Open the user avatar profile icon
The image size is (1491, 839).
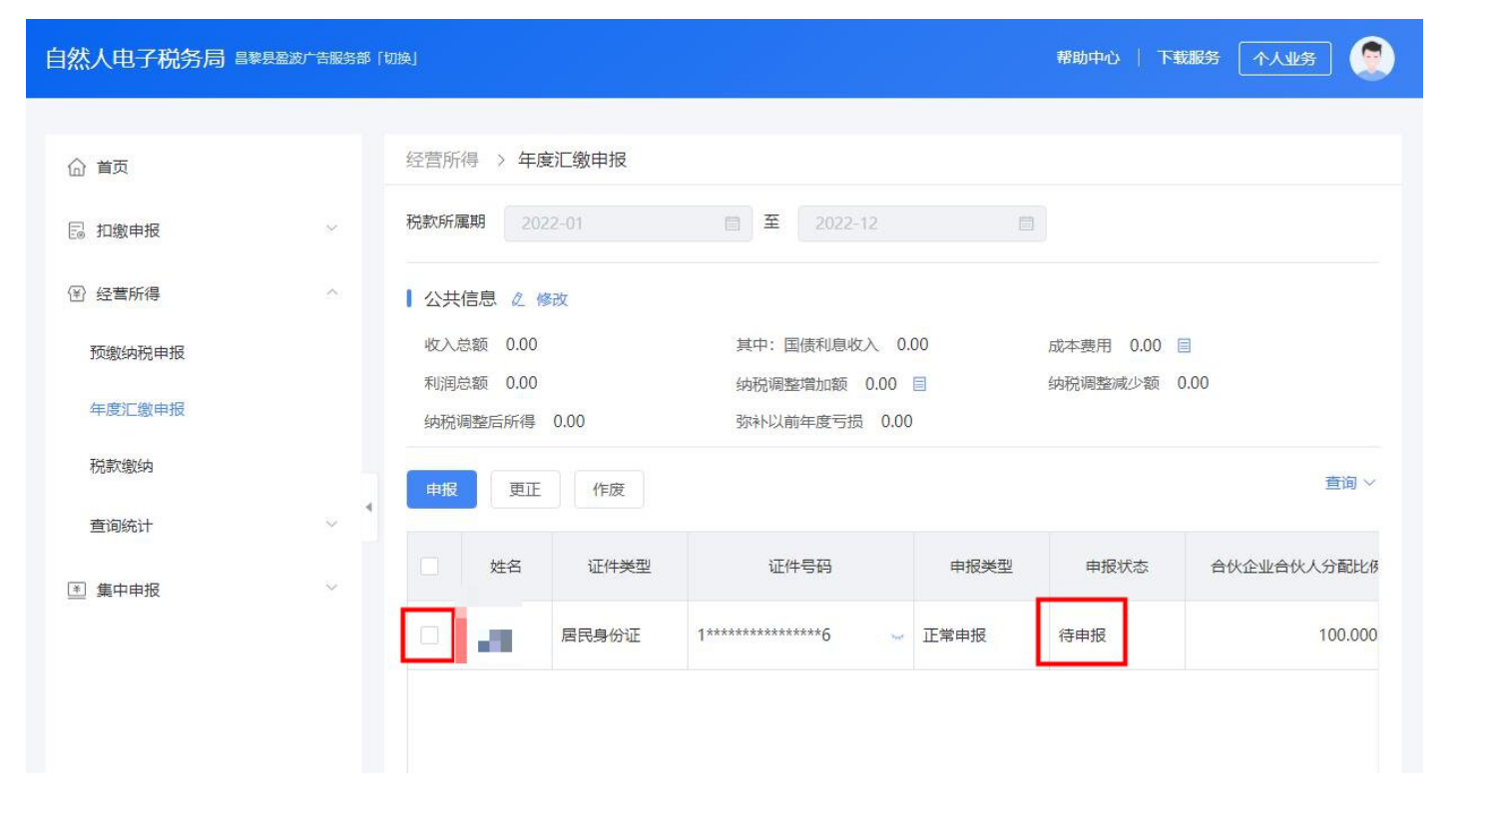pos(1371,58)
